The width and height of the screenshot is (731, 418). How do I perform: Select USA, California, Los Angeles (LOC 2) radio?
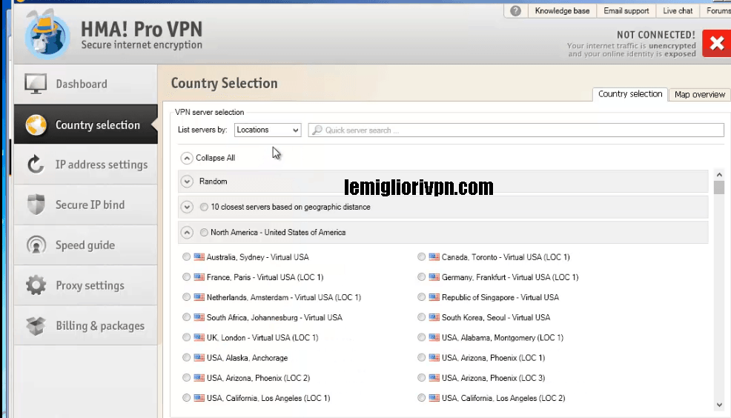click(421, 398)
